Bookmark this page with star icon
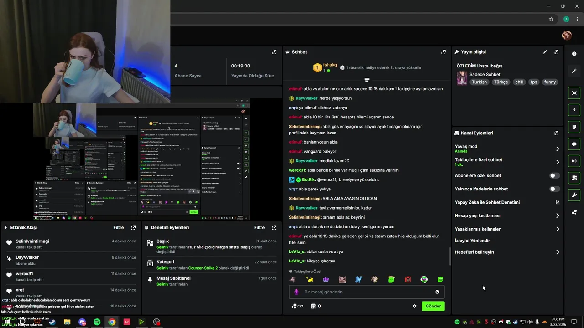This screenshot has height=328, width=584. click(x=551, y=19)
